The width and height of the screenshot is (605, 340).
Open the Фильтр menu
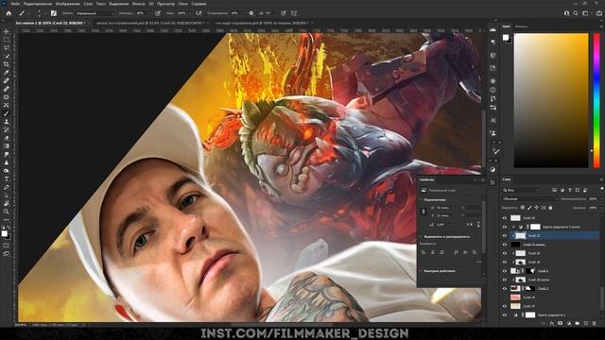click(x=139, y=4)
